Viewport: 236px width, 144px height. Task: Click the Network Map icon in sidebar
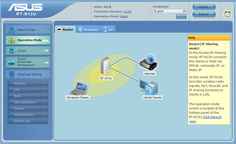(12, 29)
